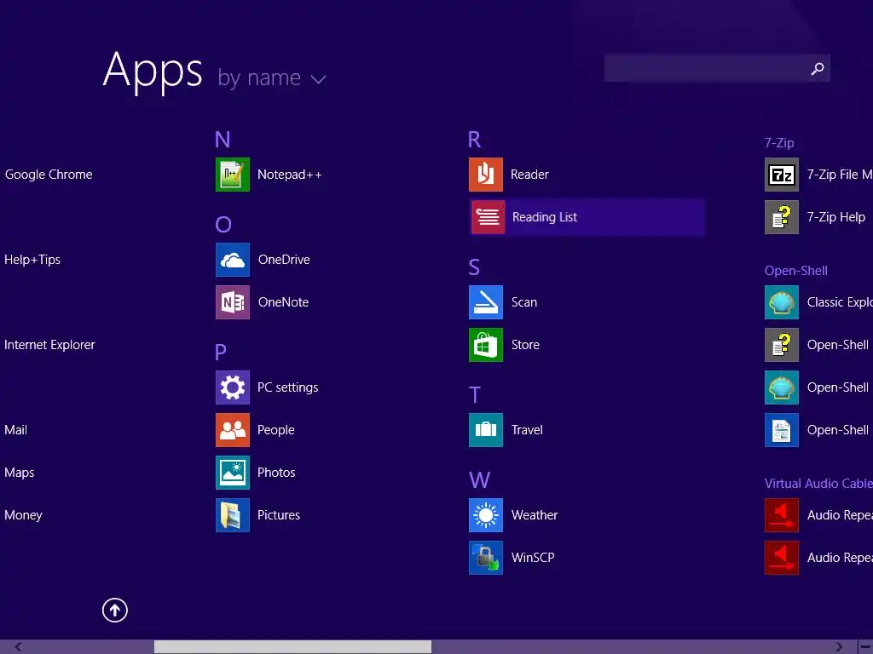Open the third Open-Shell shell icon

[x=782, y=387]
